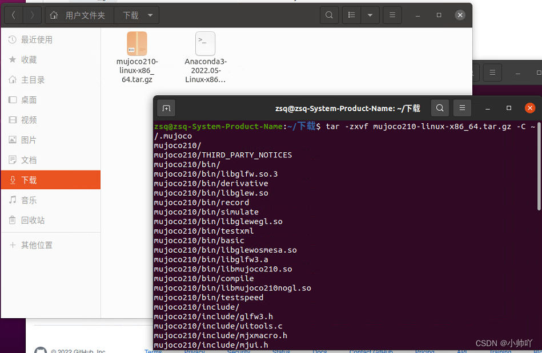Open the terminal hamburger menu
The height and width of the screenshot is (353, 542).
coord(462,108)
